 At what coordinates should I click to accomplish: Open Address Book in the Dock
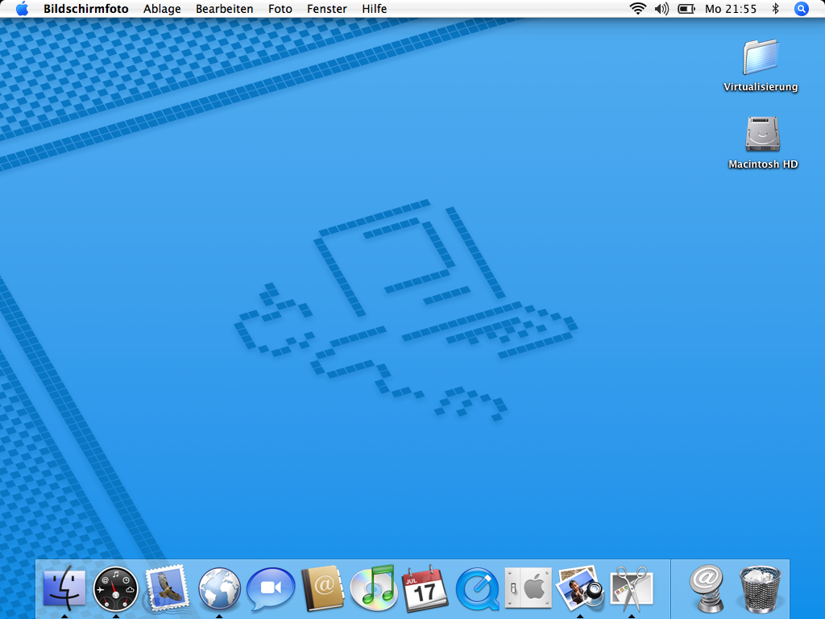(322, 588)
